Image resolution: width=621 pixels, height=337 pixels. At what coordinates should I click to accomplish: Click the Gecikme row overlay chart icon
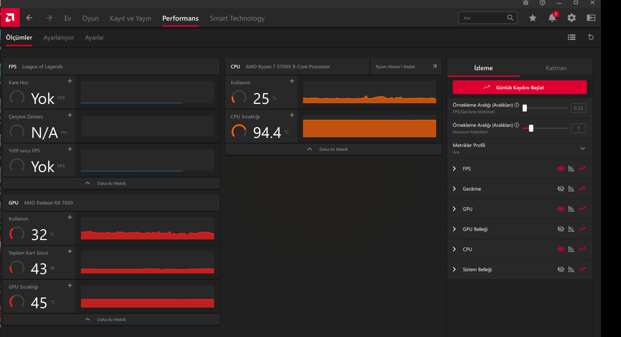[x=571, y=189]
